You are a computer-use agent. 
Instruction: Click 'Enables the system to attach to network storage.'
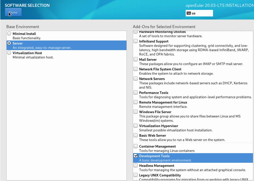176,74
